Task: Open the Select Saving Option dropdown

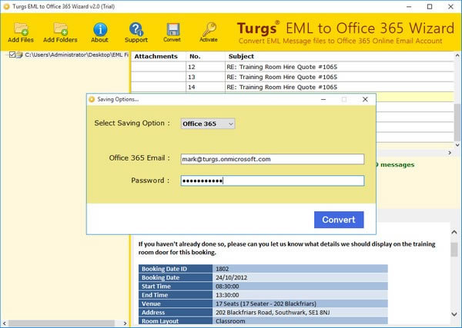Action: click(x=207, y=124)
